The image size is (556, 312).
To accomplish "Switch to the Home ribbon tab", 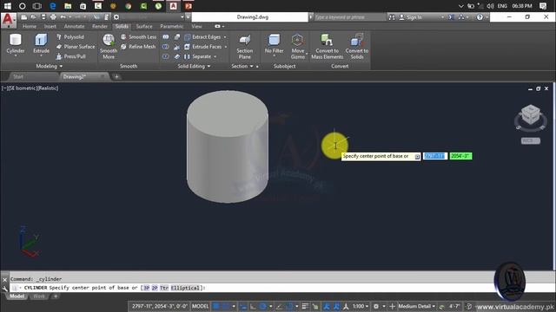I will [x=29, y=26].
